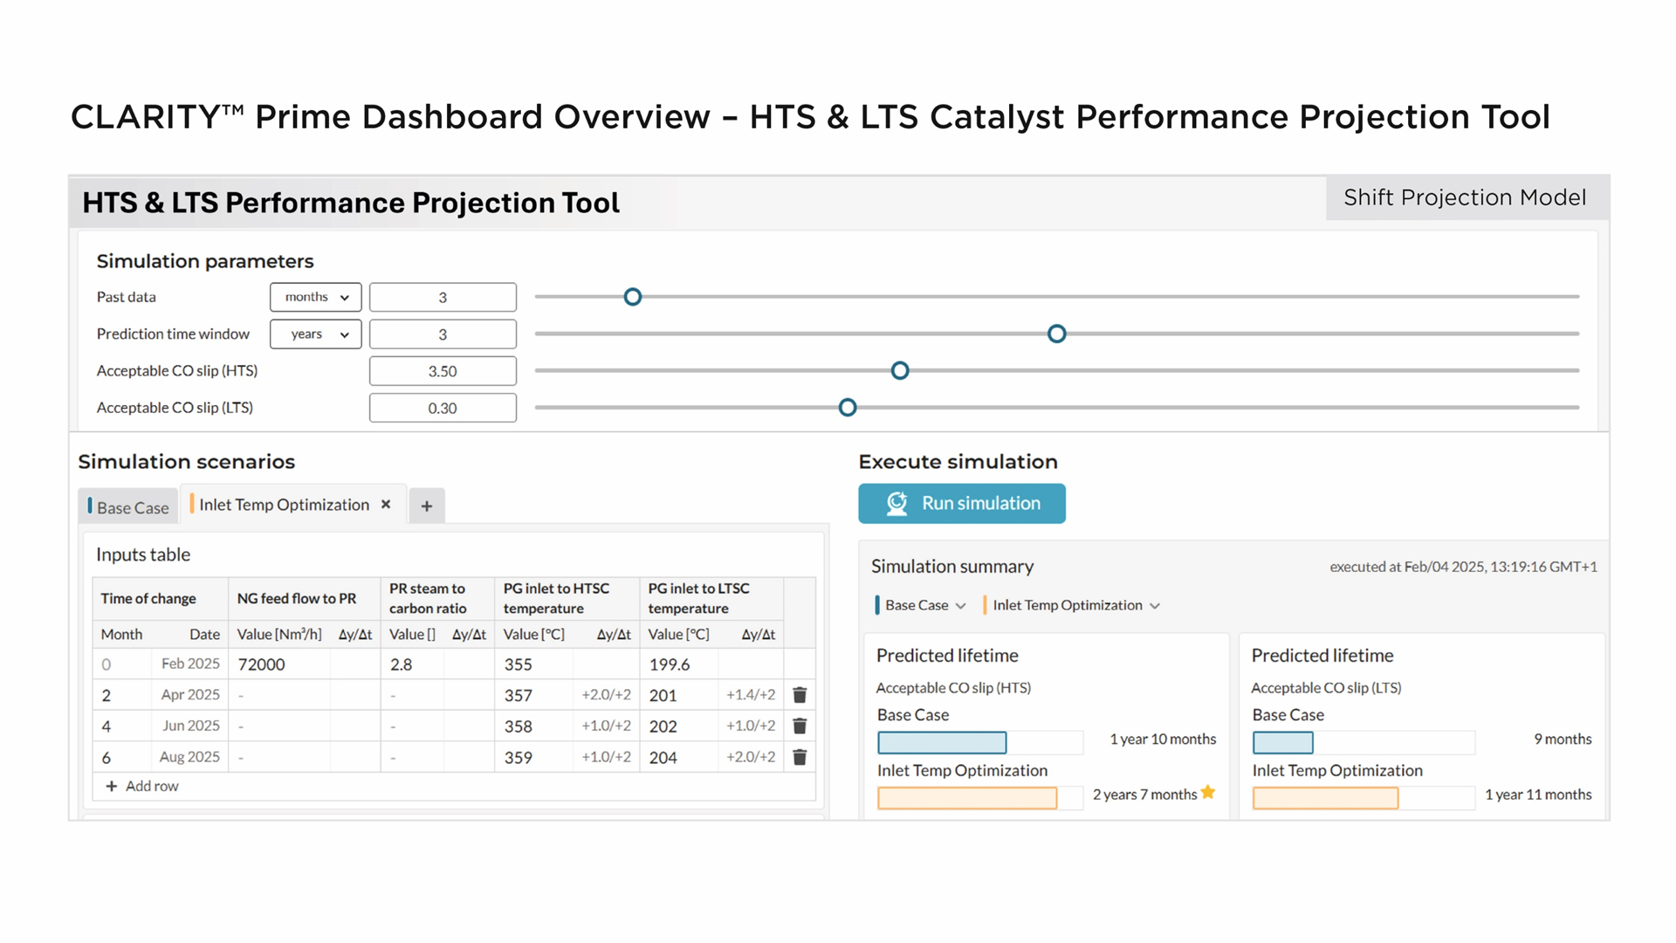Delete the Aug 2025 row
1676x943 pixels.
click(x=799, y=757)
